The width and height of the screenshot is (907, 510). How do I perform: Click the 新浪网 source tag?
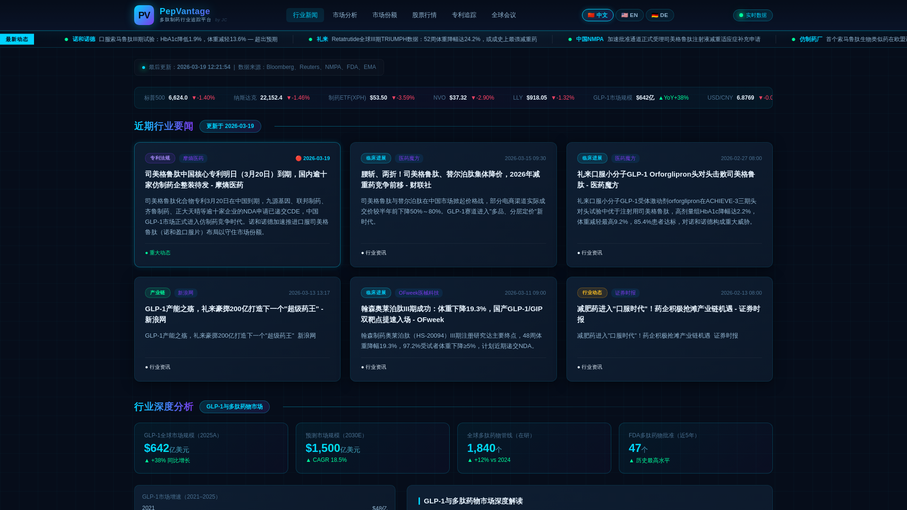pos(186,293)
